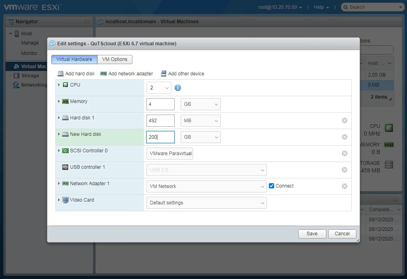Screen dimensions: 407x279
Task: Open the Search box dropdown arrow
Action: pos(401,7)
